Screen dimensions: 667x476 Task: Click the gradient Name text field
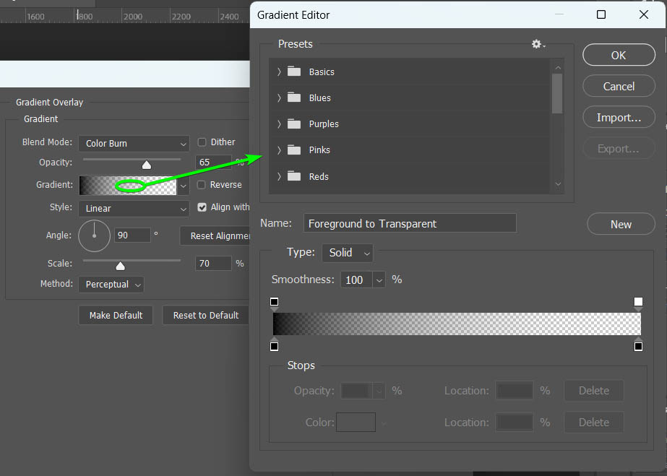pos(410,223)
